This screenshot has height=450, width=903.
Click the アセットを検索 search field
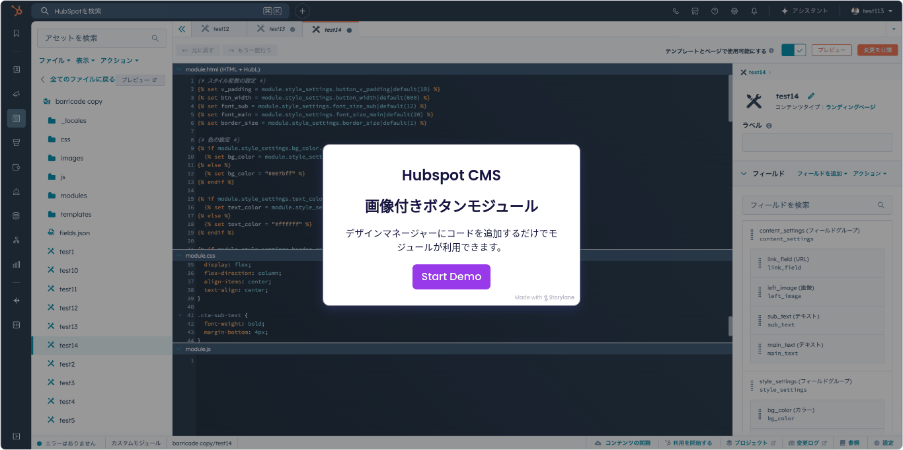[101, 38]
